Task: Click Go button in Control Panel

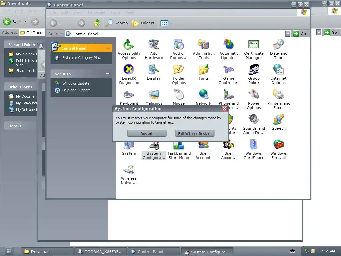Action: [x=299, y=34]
